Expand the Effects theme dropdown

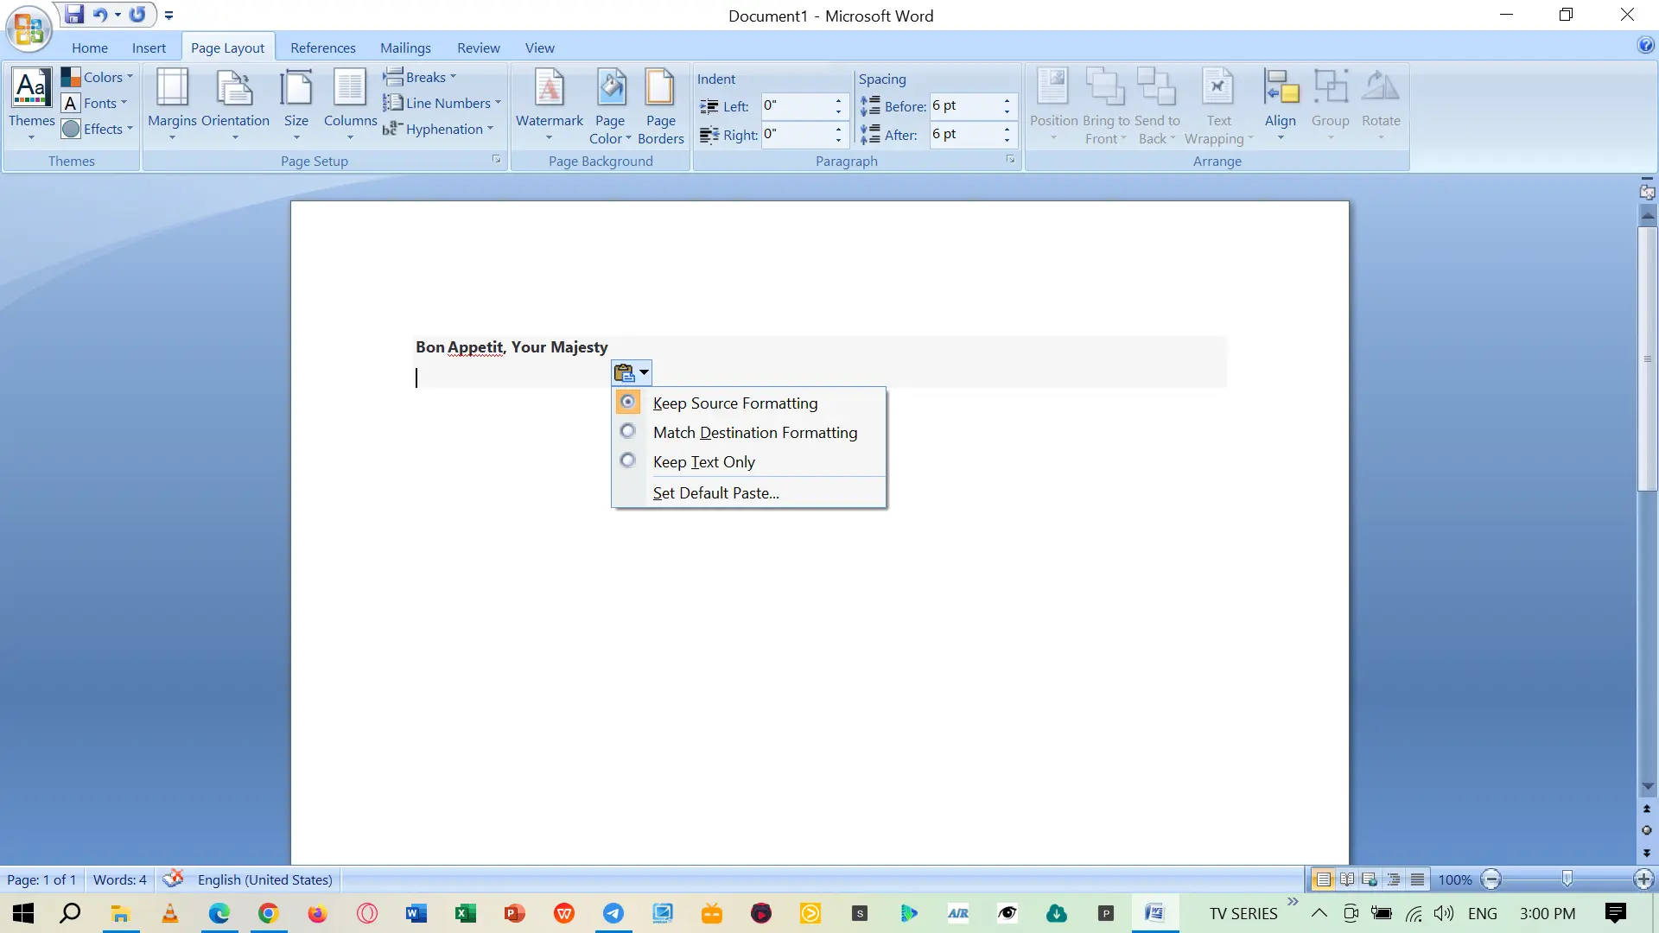pyautogui.click(x=98, y=129)
